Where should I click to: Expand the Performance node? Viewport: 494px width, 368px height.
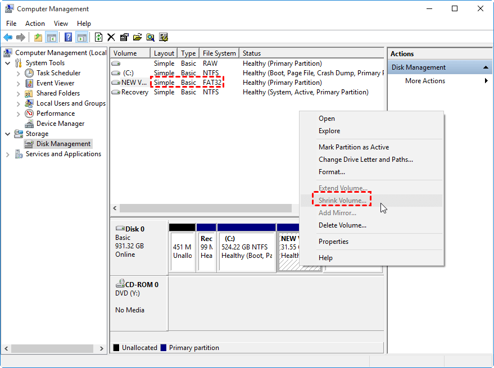(x=19, y=114)
